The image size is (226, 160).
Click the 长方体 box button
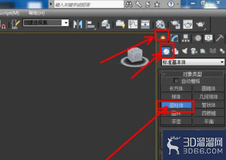[176, 89]
